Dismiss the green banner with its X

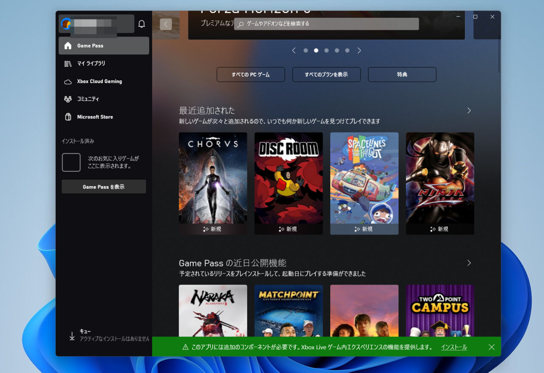tap(492, 347)
